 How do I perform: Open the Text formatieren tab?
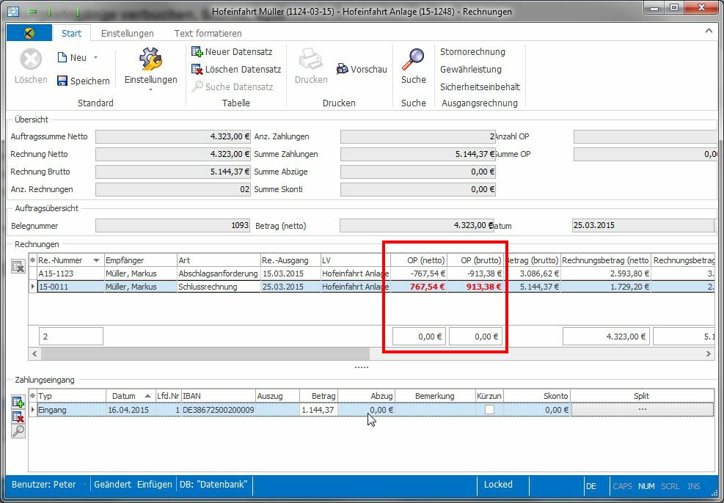(208, 33)
